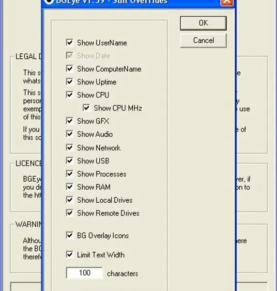Uncheck Show Remote Drives checkbox
This screenshot has width=277, height=291.
coord(70,213)
